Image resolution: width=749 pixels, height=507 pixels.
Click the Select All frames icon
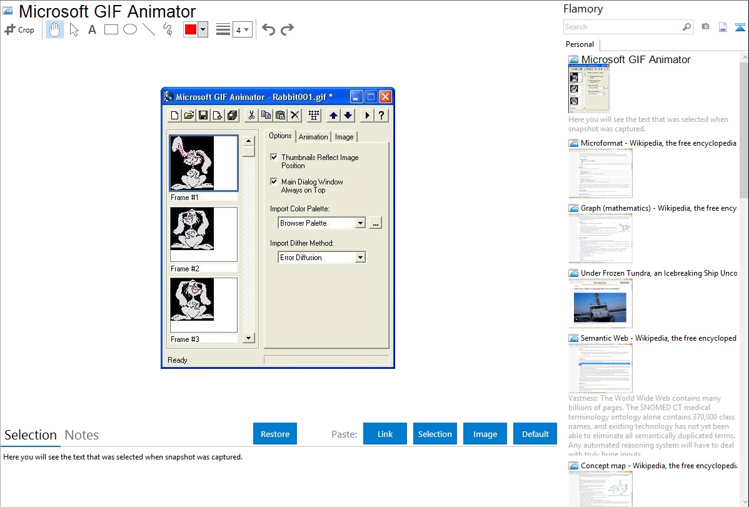pyautogui.click(x=314, y=115)
